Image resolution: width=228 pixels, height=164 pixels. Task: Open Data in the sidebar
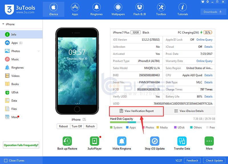coord(21,101)
